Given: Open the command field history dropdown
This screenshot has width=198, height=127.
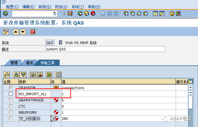Looking at the screenshot, I should click(x=55, y=13).
